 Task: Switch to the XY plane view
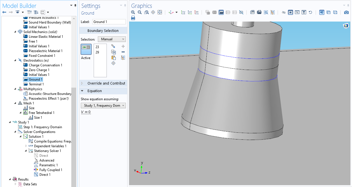(x=183, y=12)
